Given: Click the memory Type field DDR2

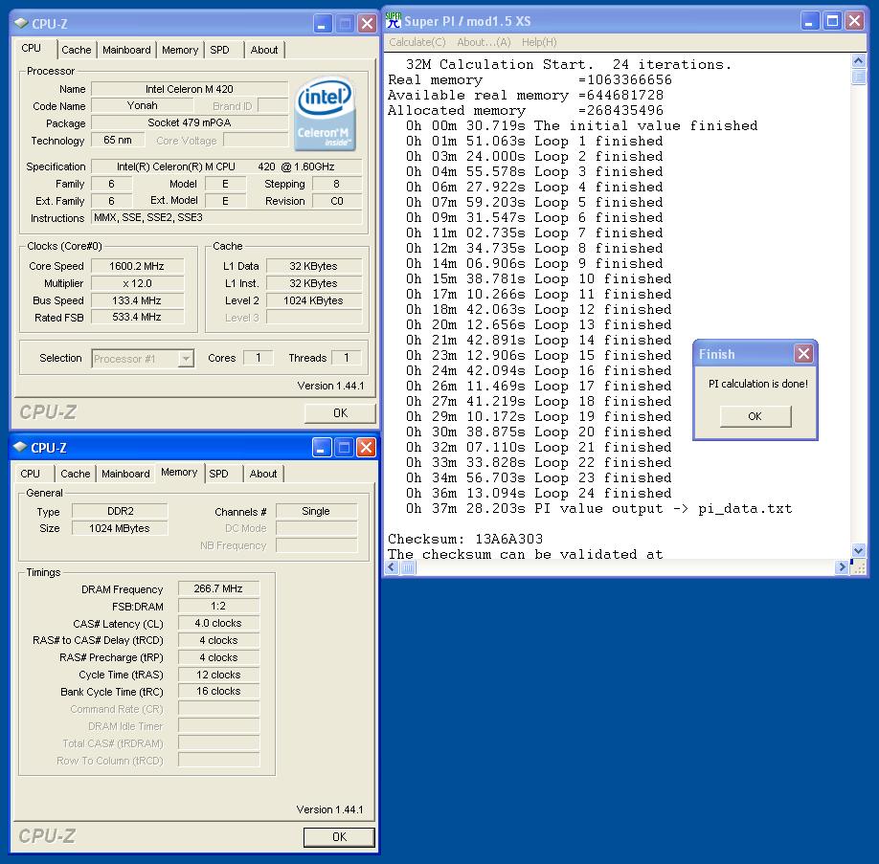Looking at the screenshot, I should [120, 511].
